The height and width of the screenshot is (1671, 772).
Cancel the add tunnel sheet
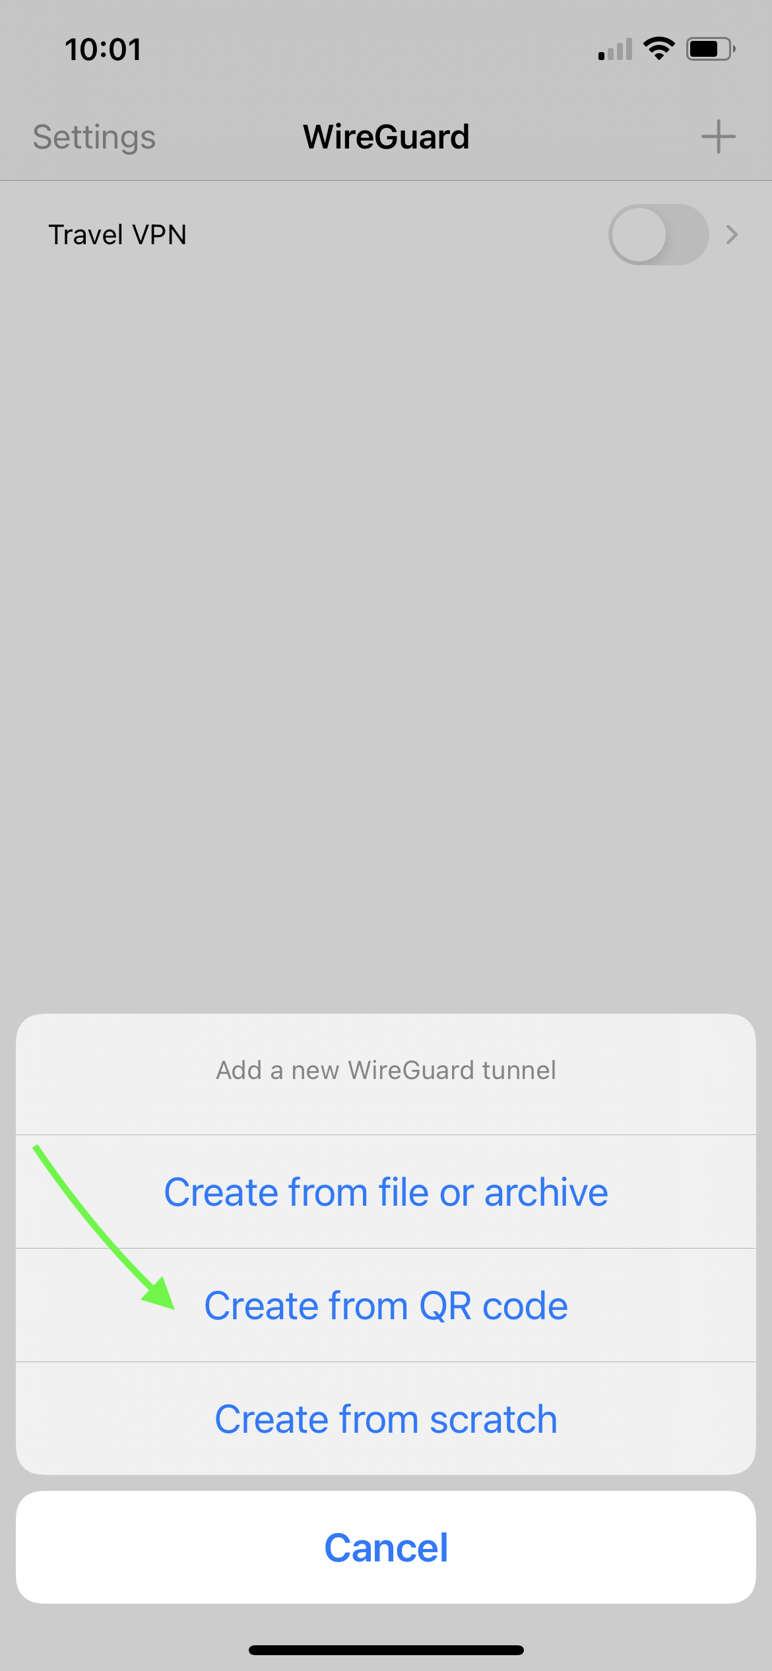(x=386, y=1548)
